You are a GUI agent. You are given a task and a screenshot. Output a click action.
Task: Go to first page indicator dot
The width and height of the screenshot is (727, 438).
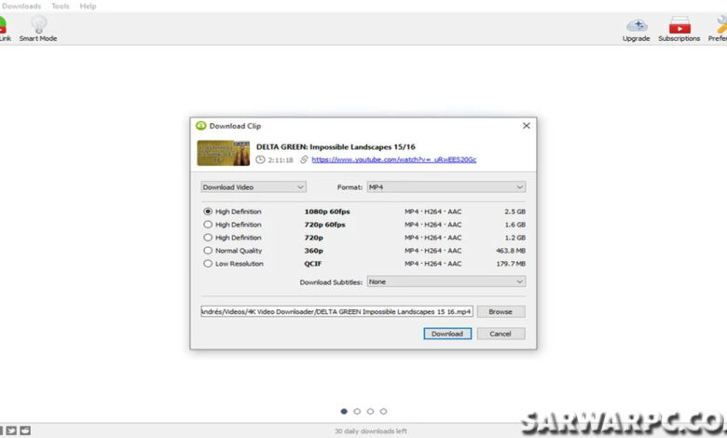click(344, 411)
